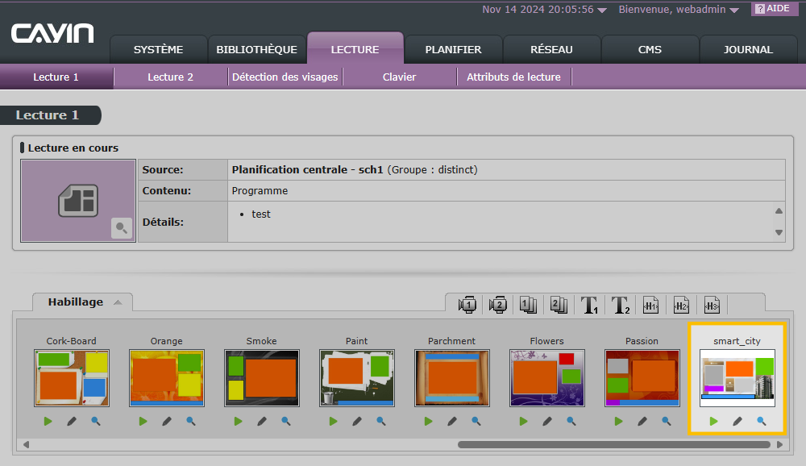The width and height of the screenshot is (806, 466).
Task: Click the CAYIN logo
Action: (x=52, y=33)
